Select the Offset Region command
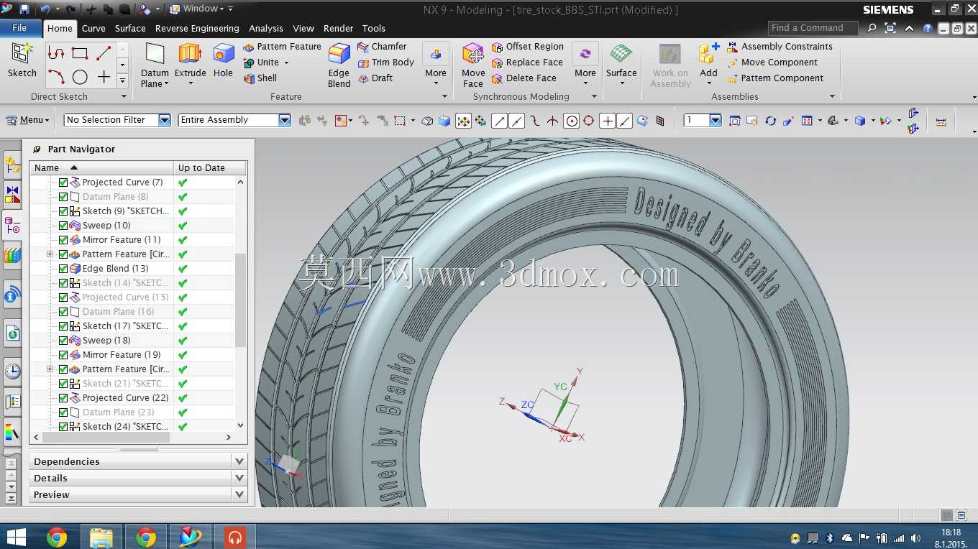The image size is (978, 549). [528, 47]
